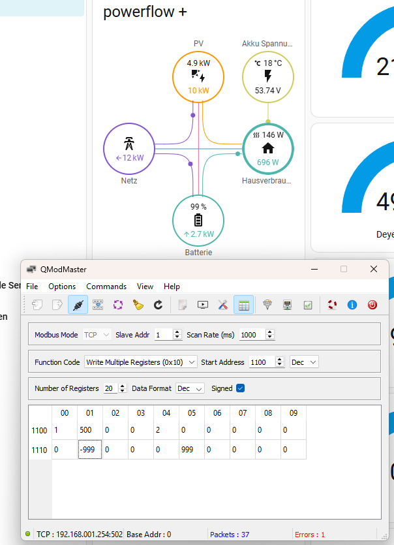
Task: Open the lifebuoy Help icon
Action: tap(332, 305)
